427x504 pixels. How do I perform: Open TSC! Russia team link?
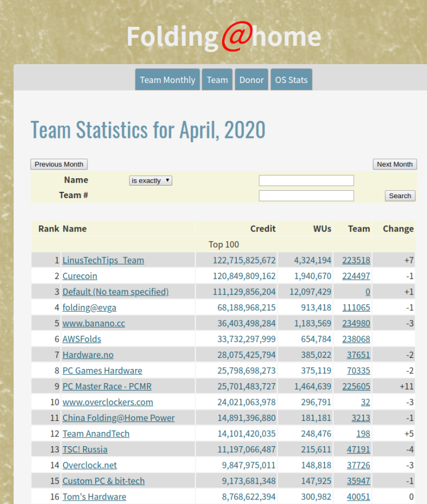(x=85, y=450)
